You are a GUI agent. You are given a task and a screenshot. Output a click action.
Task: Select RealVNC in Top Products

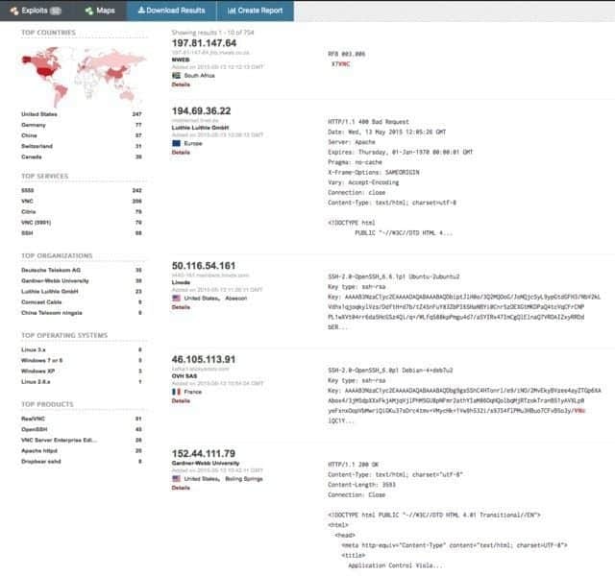(33, 419)
